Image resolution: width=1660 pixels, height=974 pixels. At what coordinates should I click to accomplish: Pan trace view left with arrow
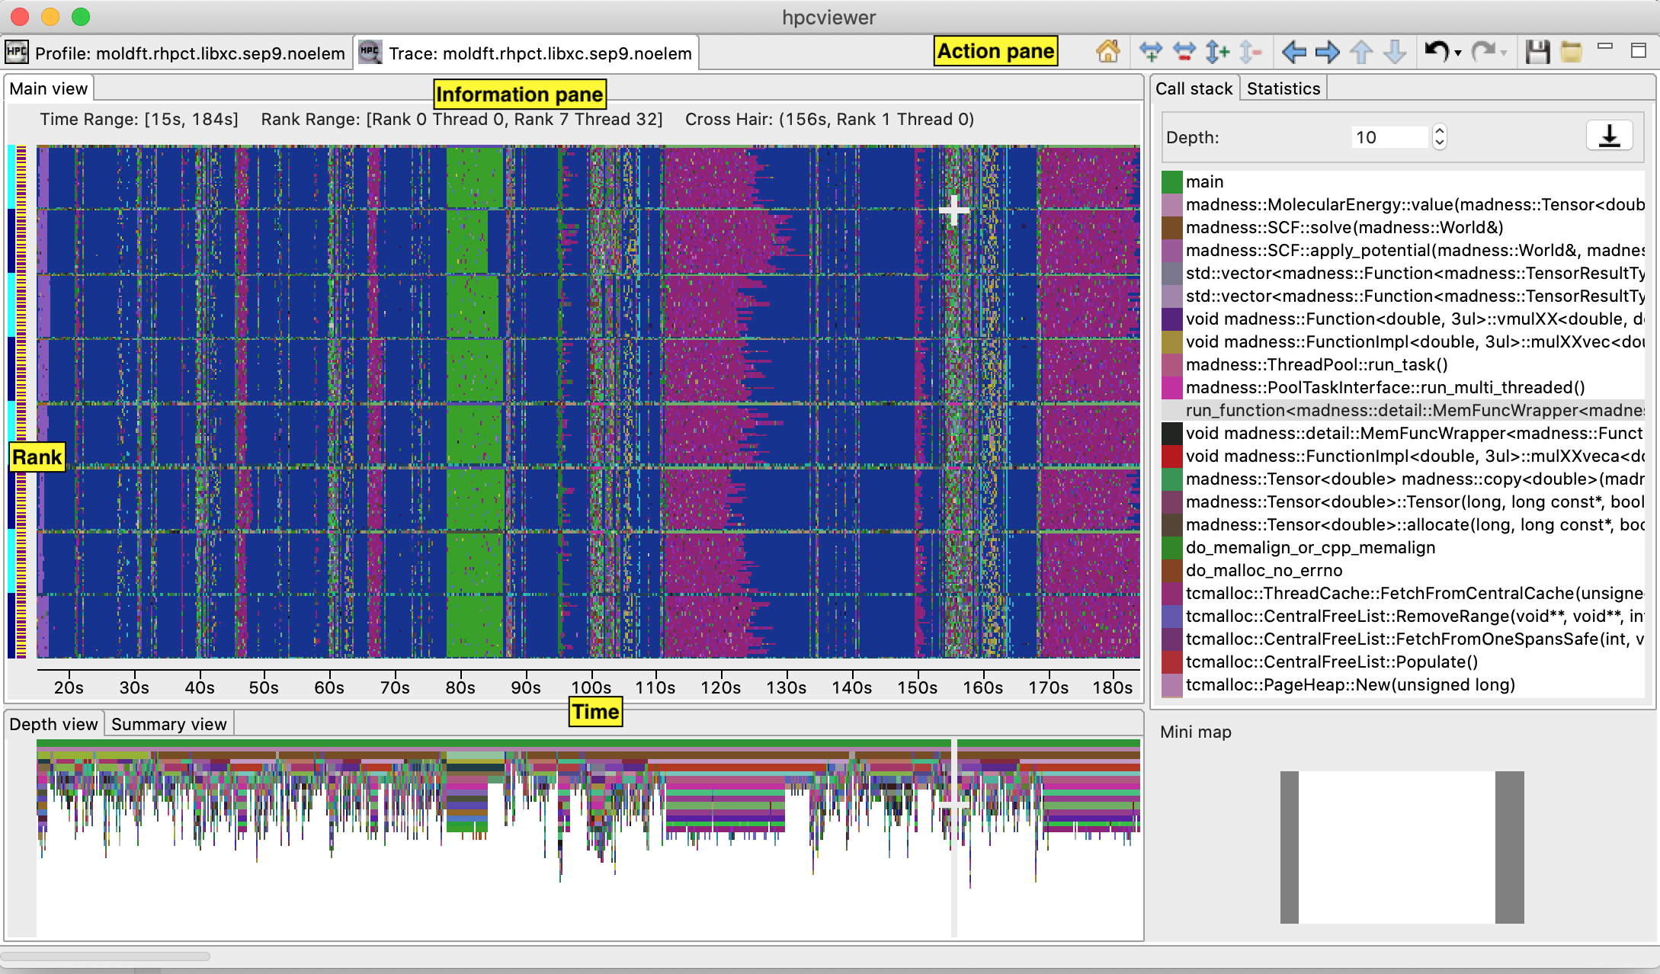(x=1293, y=52)
